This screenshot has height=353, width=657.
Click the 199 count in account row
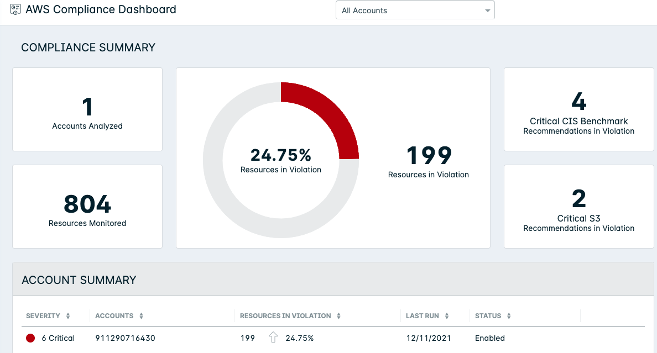click(248, 338)
